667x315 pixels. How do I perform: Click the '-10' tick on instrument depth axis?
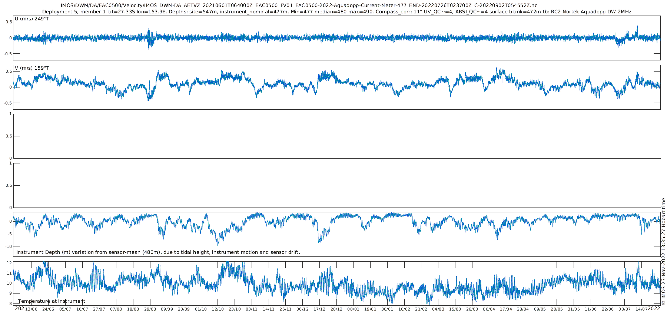(9, 246)
